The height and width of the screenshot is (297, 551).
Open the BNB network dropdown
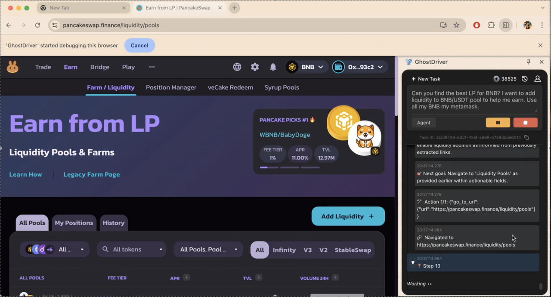coord(306,67)
